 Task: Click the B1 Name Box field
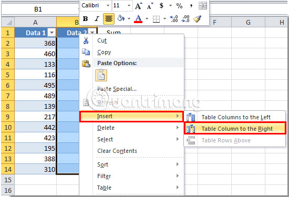click(x=38, y=9)
